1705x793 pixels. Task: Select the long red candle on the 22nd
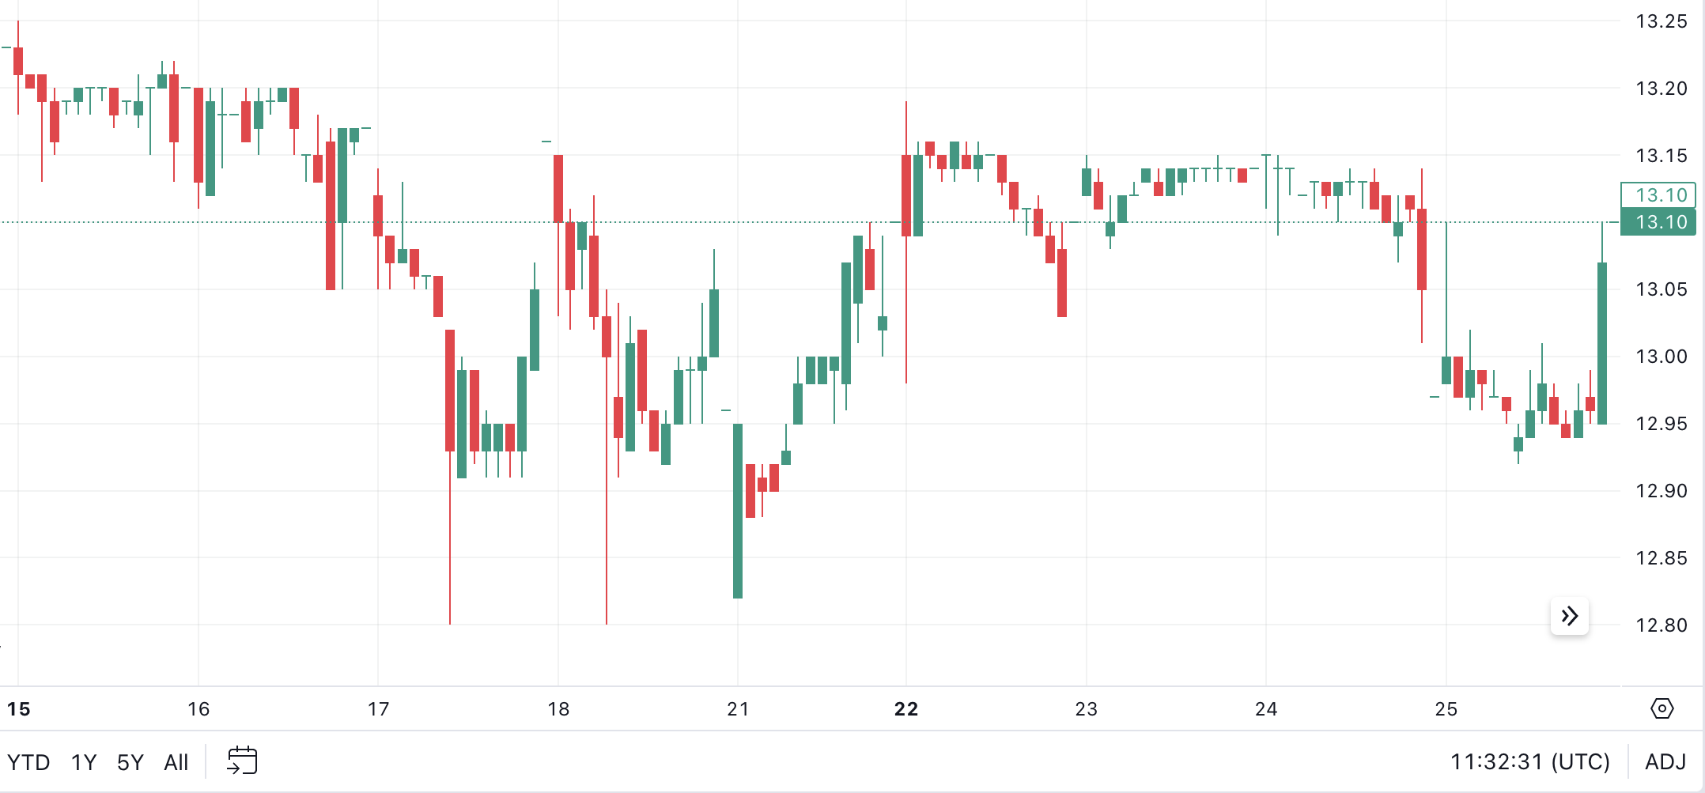click(907, 190)
